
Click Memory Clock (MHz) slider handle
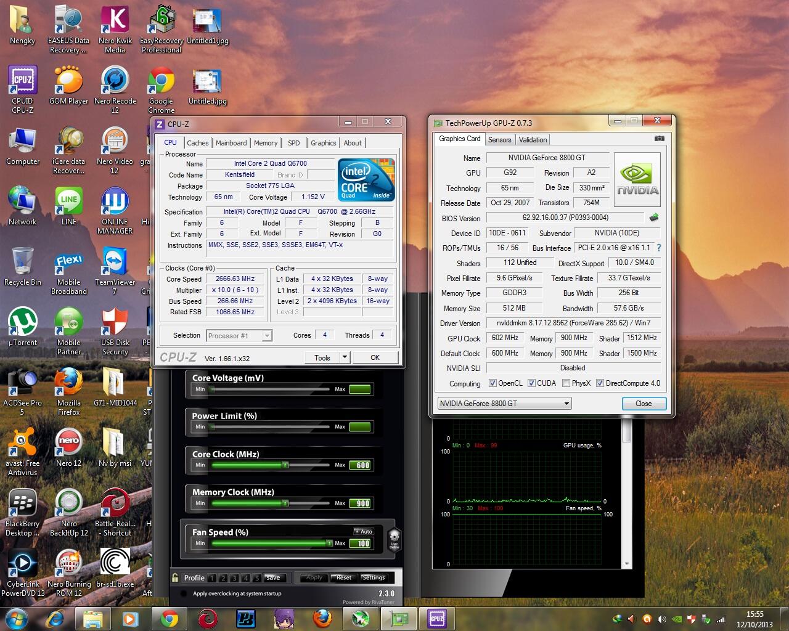pyautogui.click(x=285, y=503)
